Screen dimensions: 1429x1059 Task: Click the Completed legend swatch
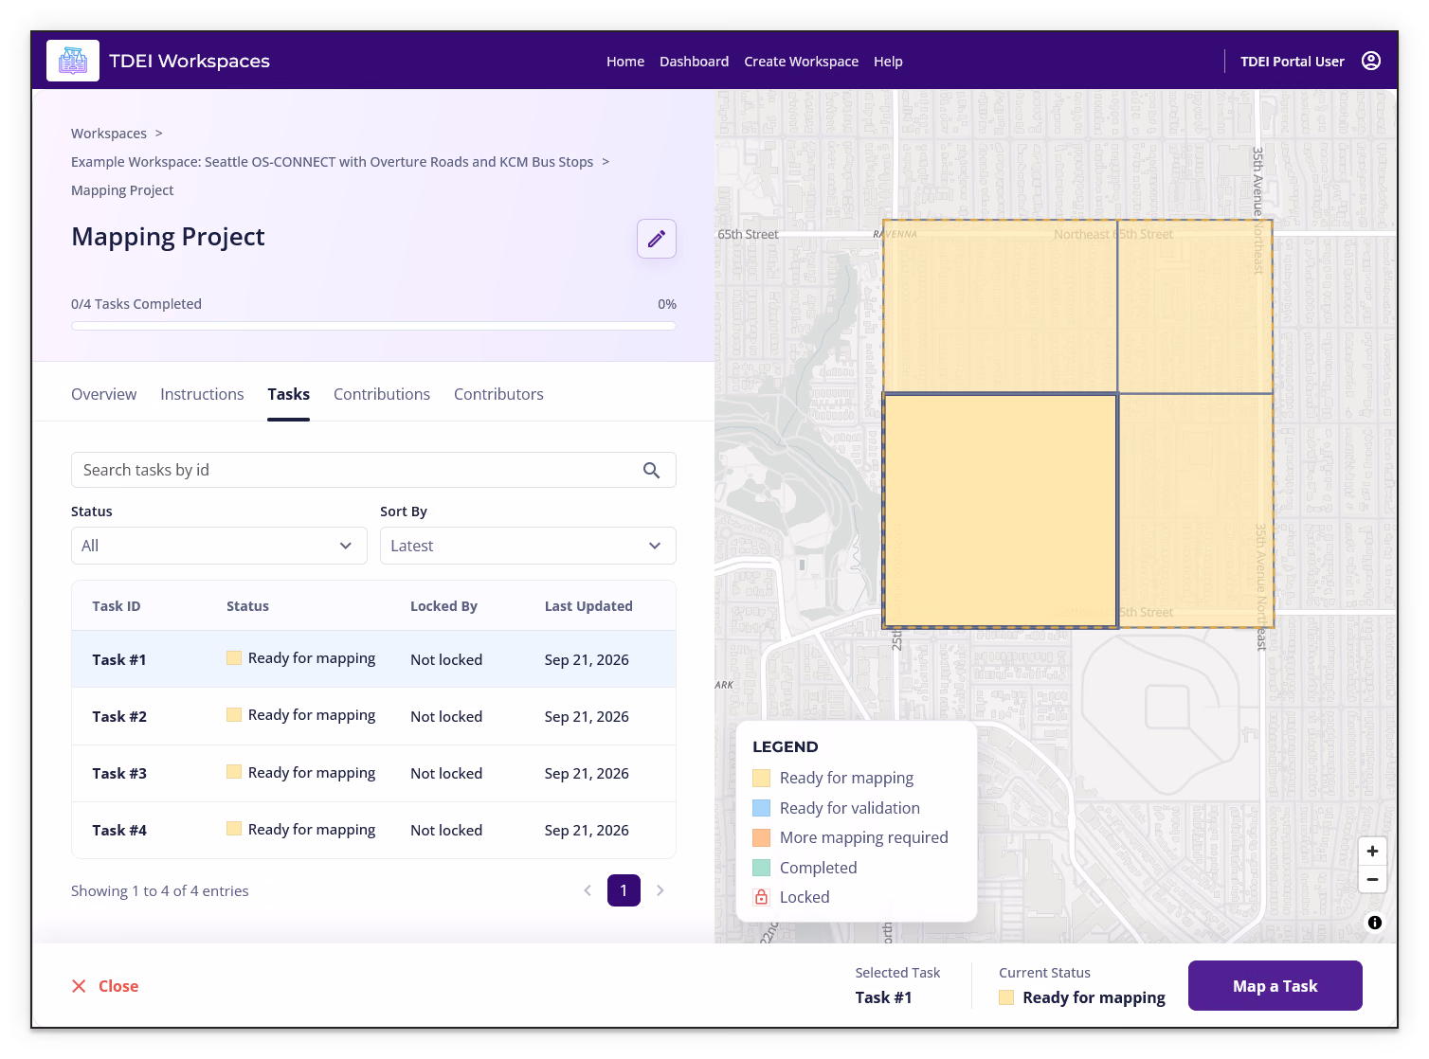coord(761,868)
